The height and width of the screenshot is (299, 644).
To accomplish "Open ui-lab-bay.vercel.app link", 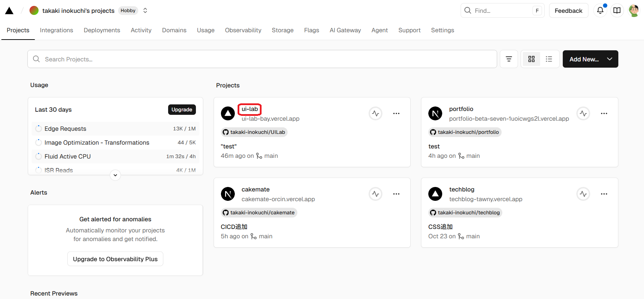I will click(x=271, y=119).
